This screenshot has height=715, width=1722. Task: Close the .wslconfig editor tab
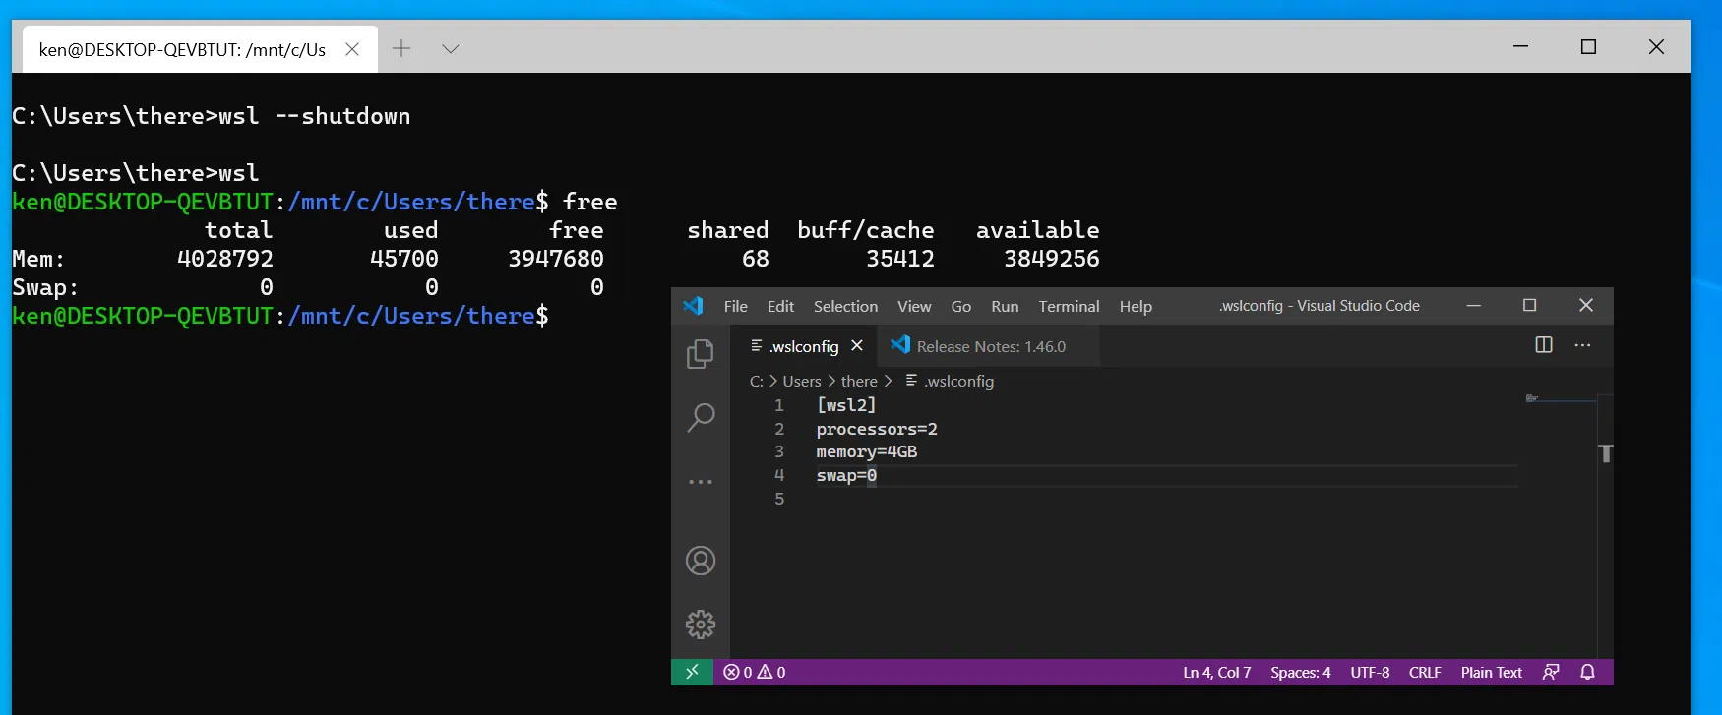point(857,346)
